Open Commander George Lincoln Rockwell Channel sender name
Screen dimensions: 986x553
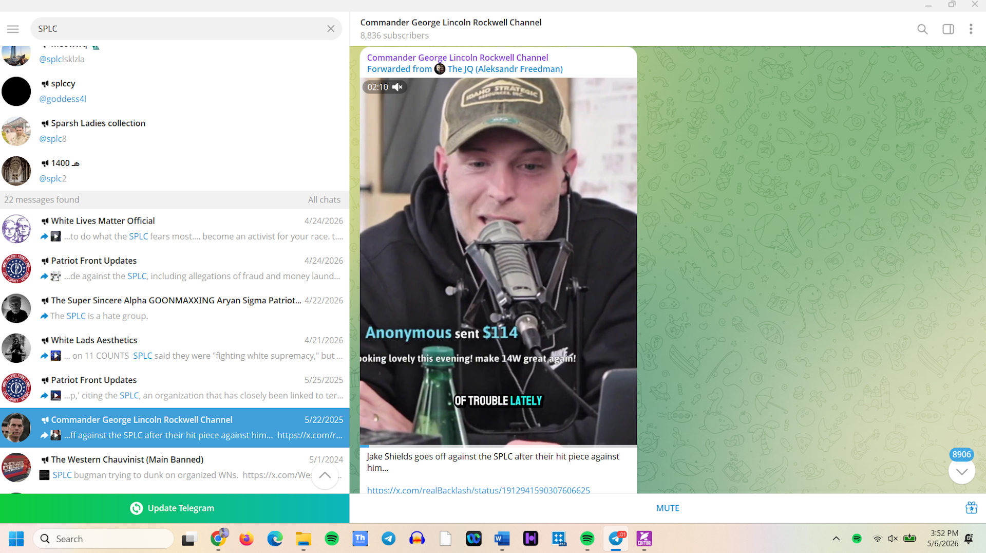pyautogui.click(x=457, y=58)
